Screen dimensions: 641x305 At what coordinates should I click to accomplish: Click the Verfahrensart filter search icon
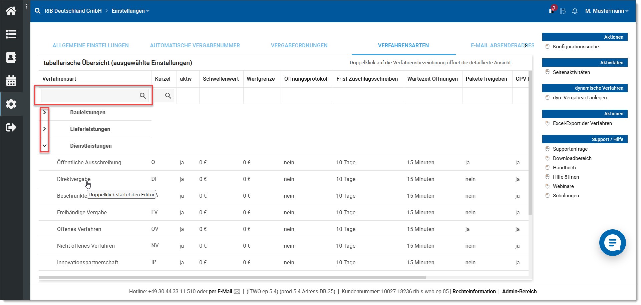(143, 96)
